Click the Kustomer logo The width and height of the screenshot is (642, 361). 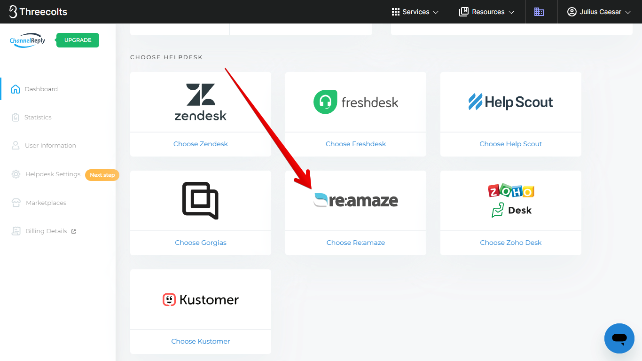click(200, 299)
